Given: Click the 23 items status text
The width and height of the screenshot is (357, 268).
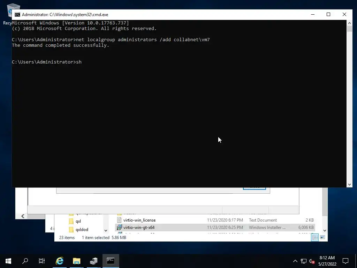Looking at the screenshot, I should pos(67,237).
